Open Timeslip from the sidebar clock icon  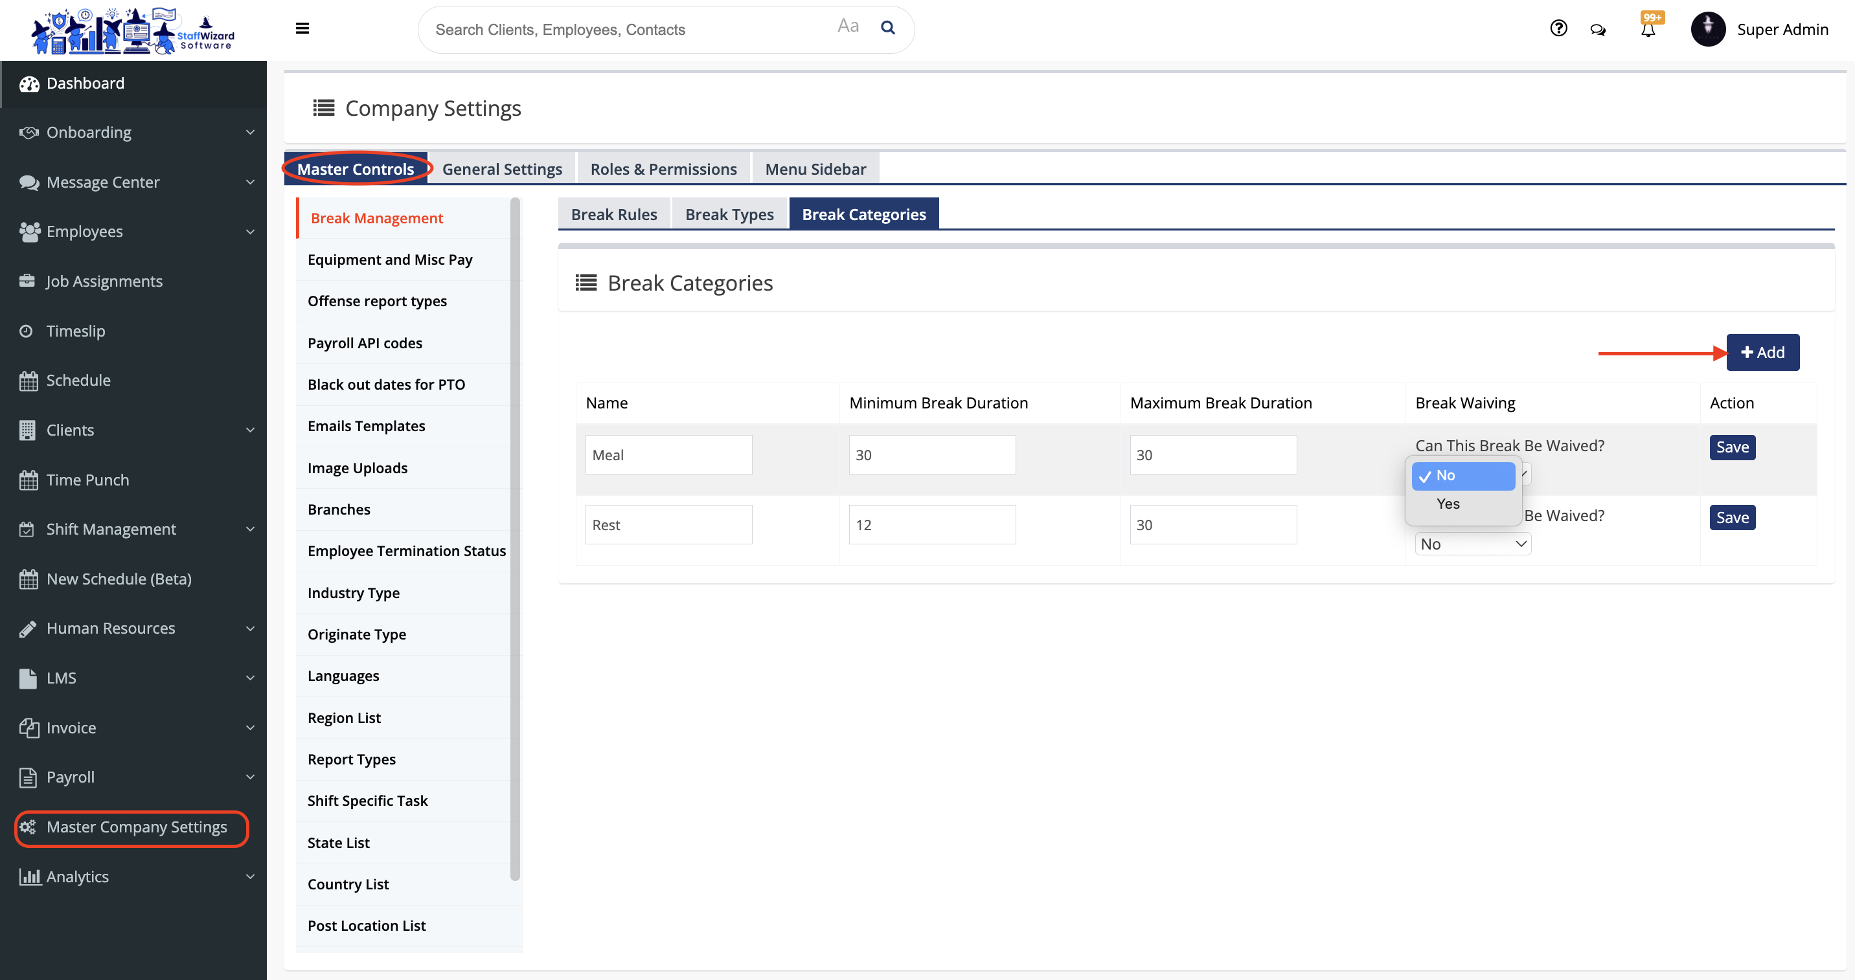pyautogui.click(x=27, y=330)
